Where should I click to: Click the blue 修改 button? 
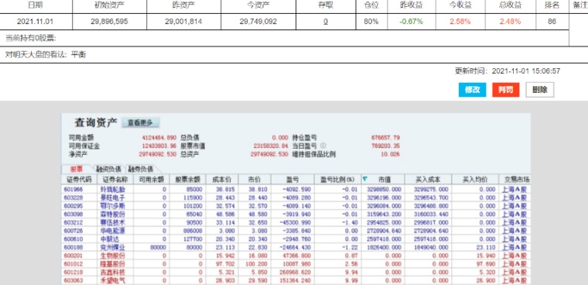[472, 90]
